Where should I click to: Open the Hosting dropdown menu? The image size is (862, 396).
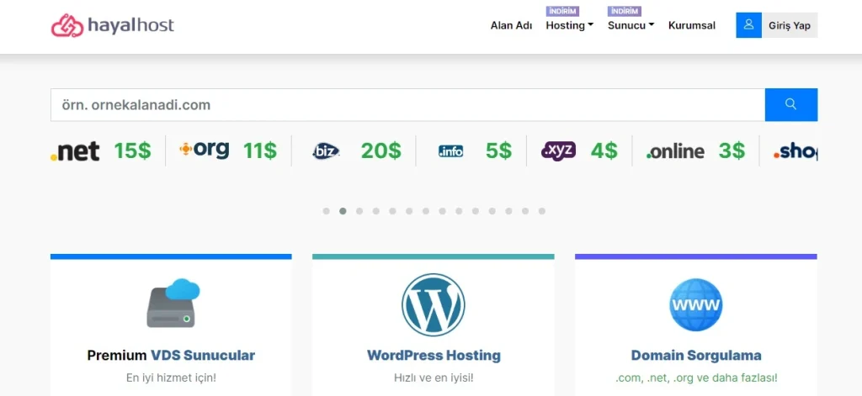[570, 25]
